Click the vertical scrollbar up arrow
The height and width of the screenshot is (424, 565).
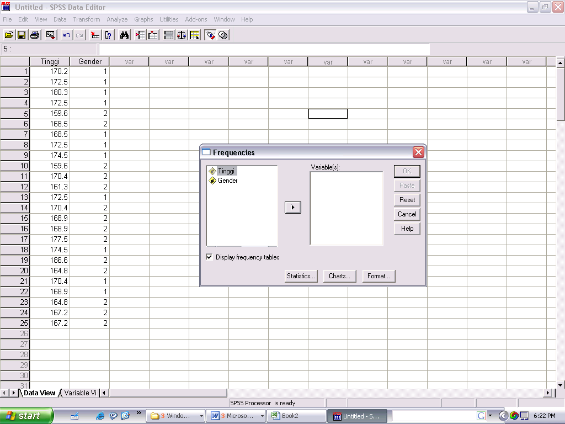pyautogui.click(x=561, y=63)
